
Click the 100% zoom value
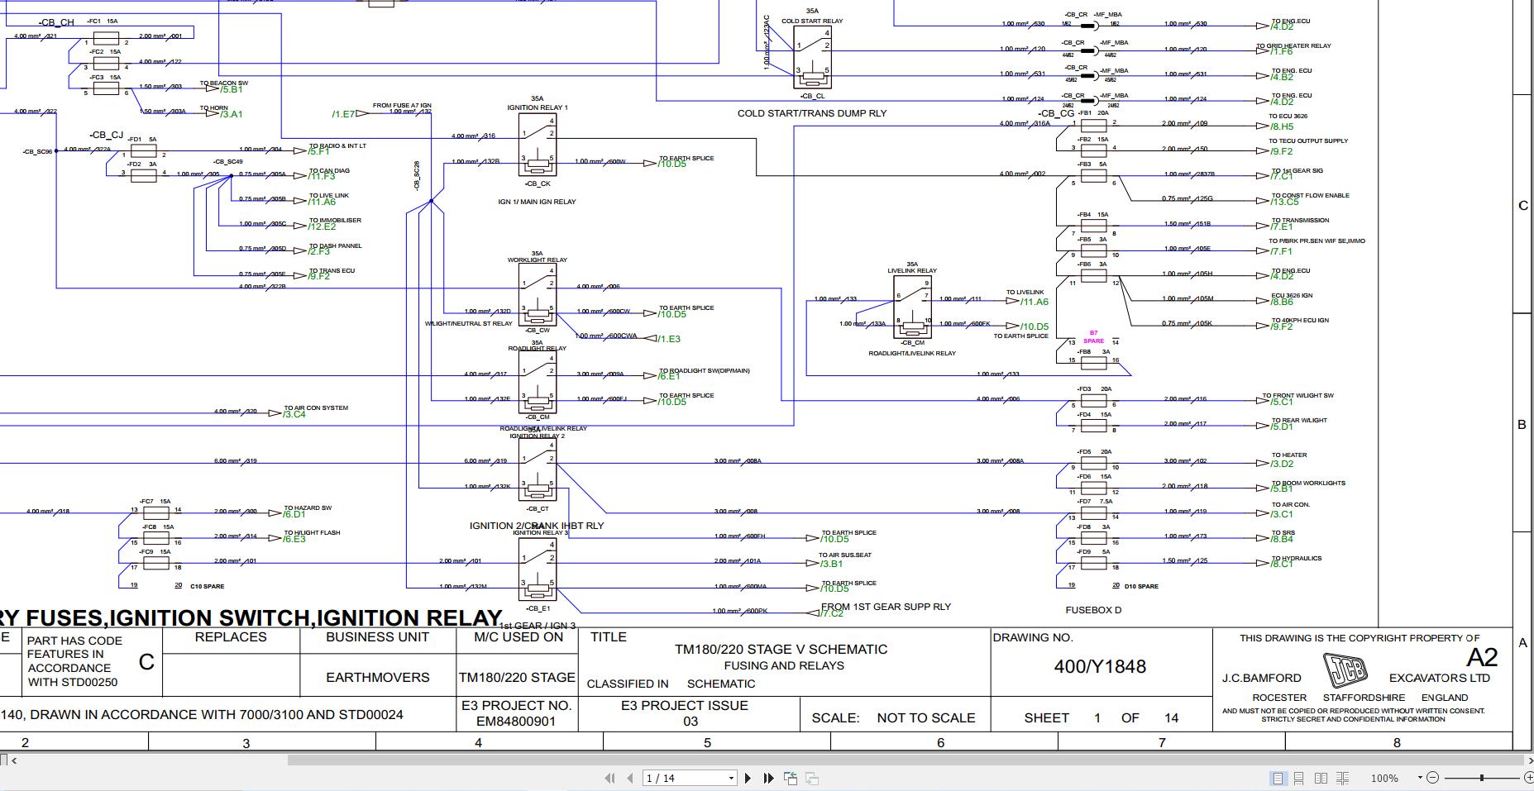[1384, 779]
